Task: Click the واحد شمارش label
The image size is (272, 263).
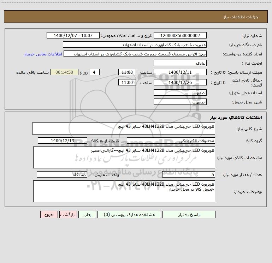Action: coord(106,175)
